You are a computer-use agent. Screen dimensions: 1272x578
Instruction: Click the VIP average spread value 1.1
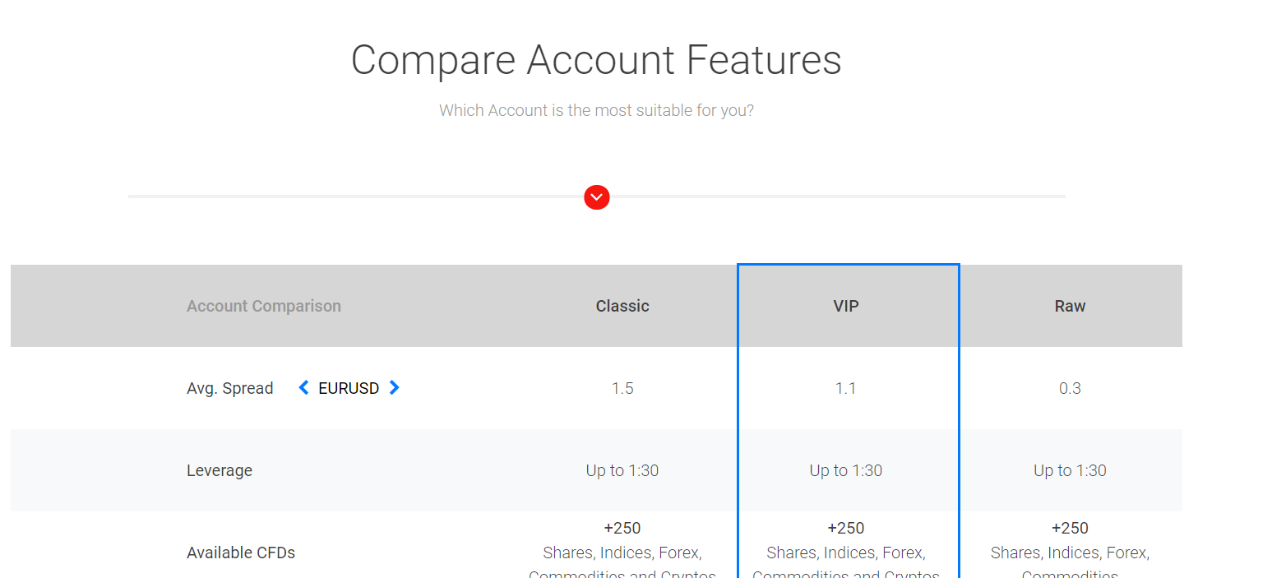(x=845, y=388)
